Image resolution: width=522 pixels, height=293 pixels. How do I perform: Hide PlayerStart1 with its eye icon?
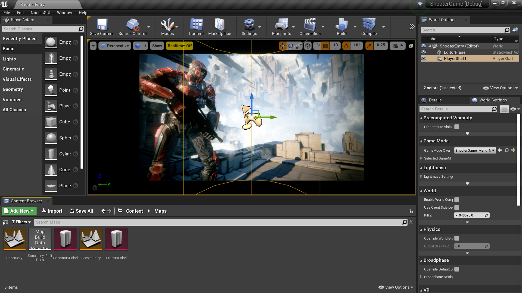pos(424,59)
